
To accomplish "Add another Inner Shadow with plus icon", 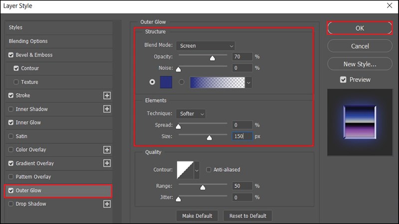I will pyautogui.click(x=107, y=109).
